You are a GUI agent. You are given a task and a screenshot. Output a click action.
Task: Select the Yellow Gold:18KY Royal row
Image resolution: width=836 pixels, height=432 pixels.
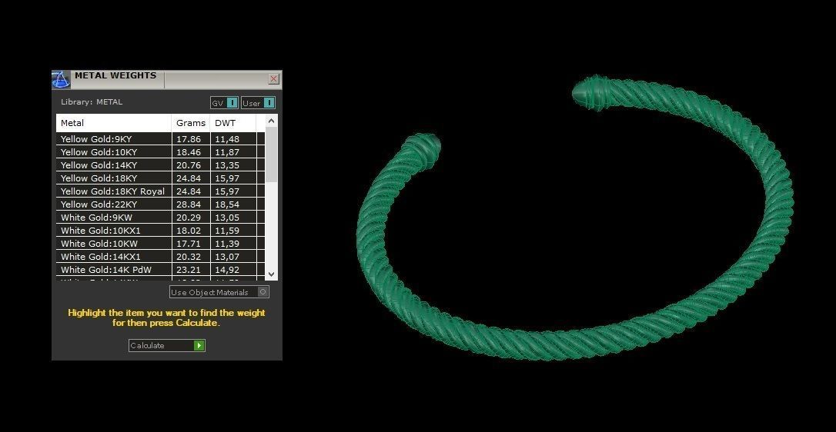pos(160,191)
